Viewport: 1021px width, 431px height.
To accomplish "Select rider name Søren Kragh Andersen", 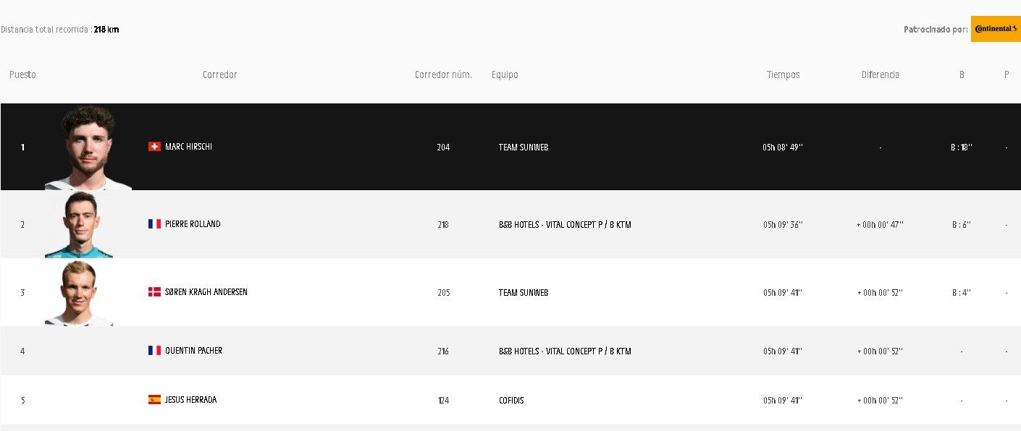I will coord(206,292).
